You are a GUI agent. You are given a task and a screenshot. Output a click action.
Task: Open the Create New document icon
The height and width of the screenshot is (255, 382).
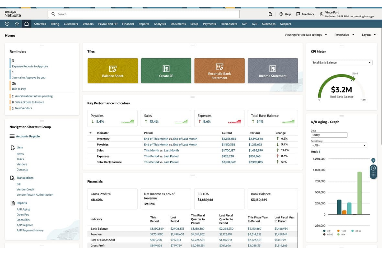coord(270,14)
